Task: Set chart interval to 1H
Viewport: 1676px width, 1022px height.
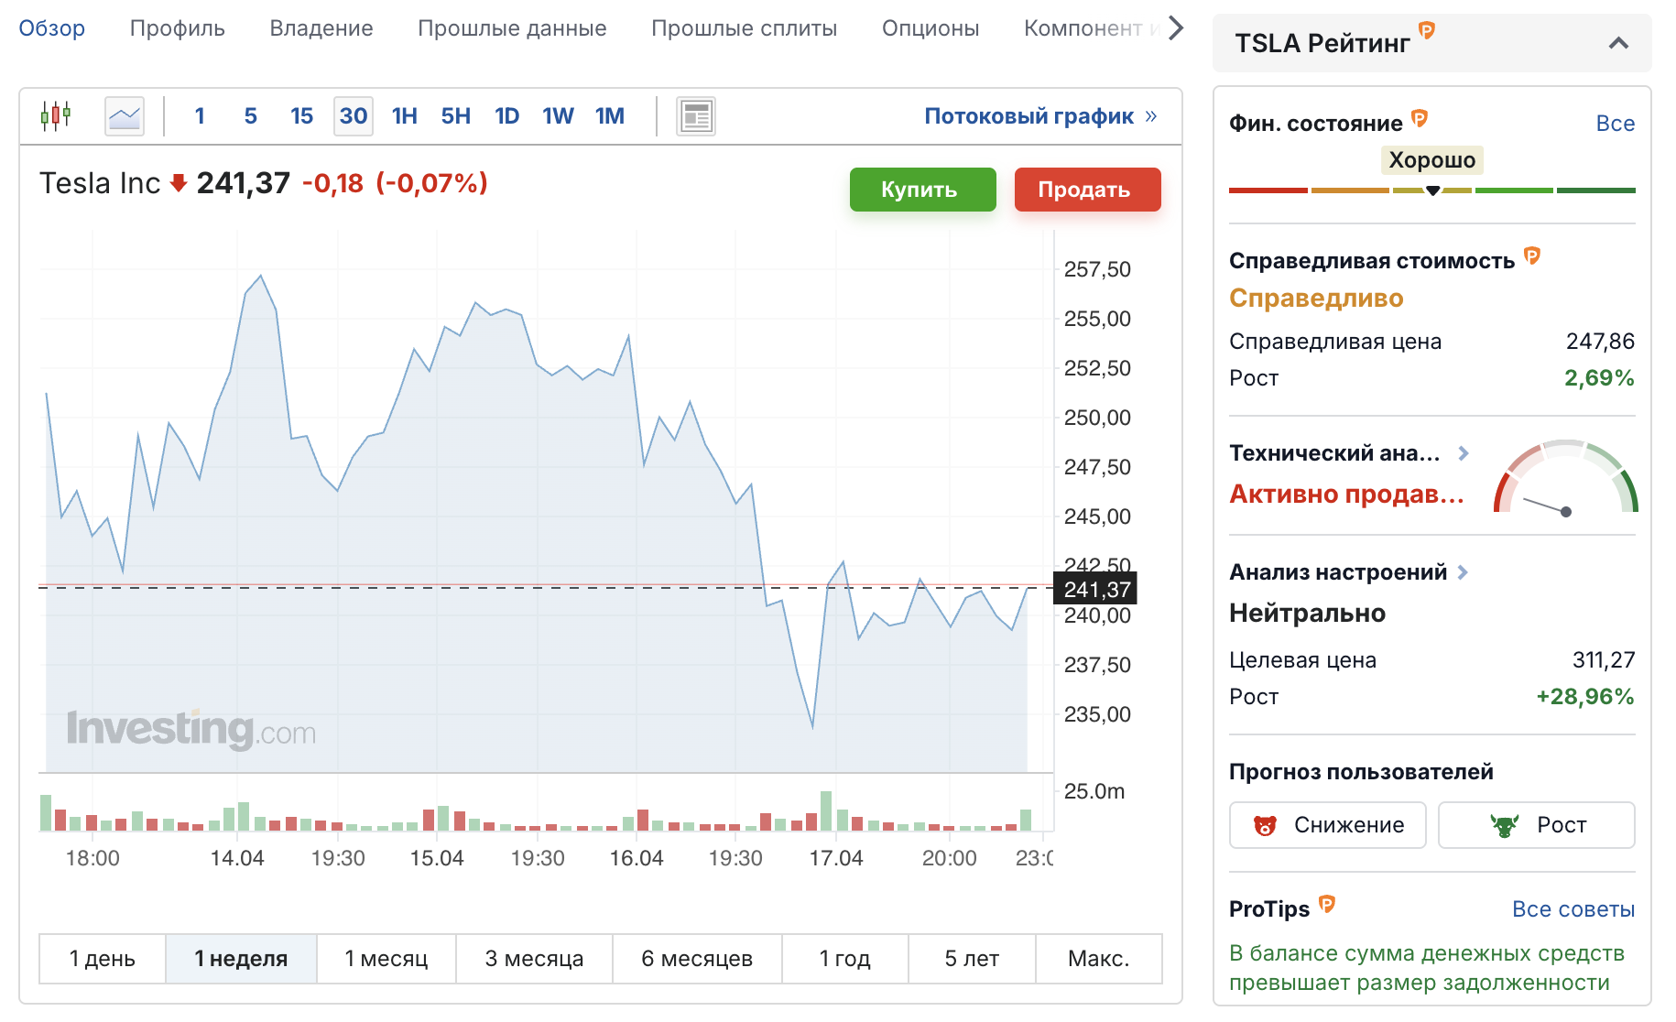Action: [x=405, y=116]
